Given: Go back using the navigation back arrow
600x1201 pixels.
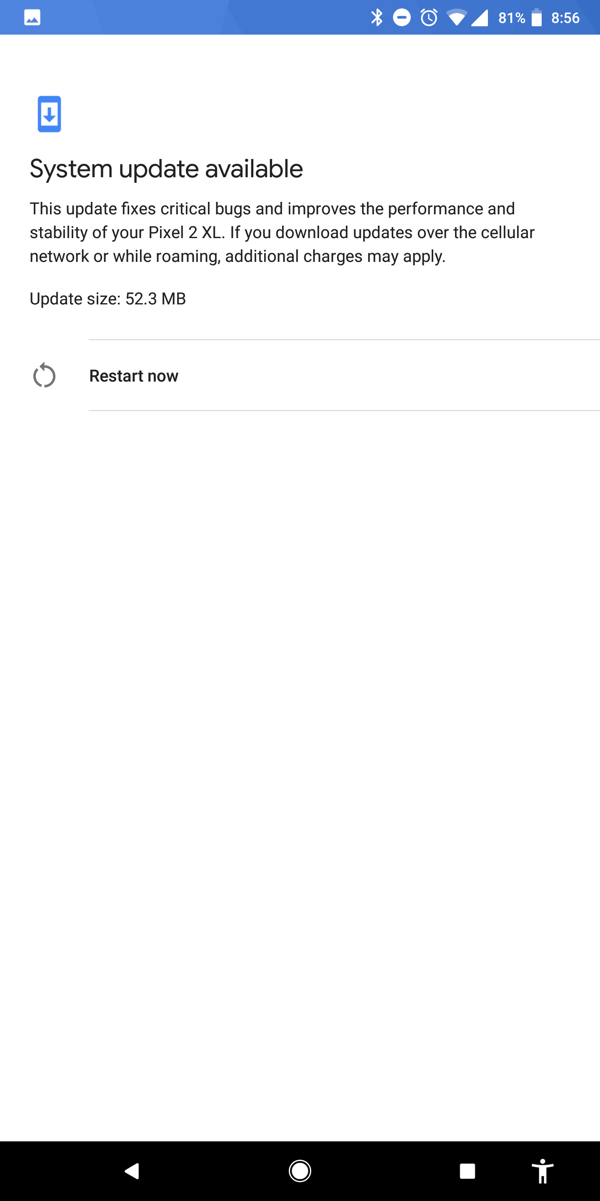Looking at the screenshot, I should tap(132, 1171).
